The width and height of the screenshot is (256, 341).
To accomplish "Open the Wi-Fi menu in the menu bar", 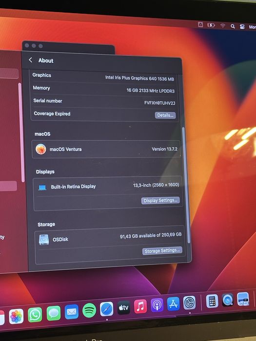I will tap(222, 26).
